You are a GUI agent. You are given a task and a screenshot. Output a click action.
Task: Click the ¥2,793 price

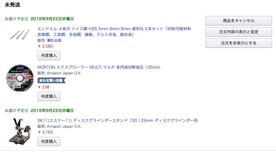coord(45,132)
